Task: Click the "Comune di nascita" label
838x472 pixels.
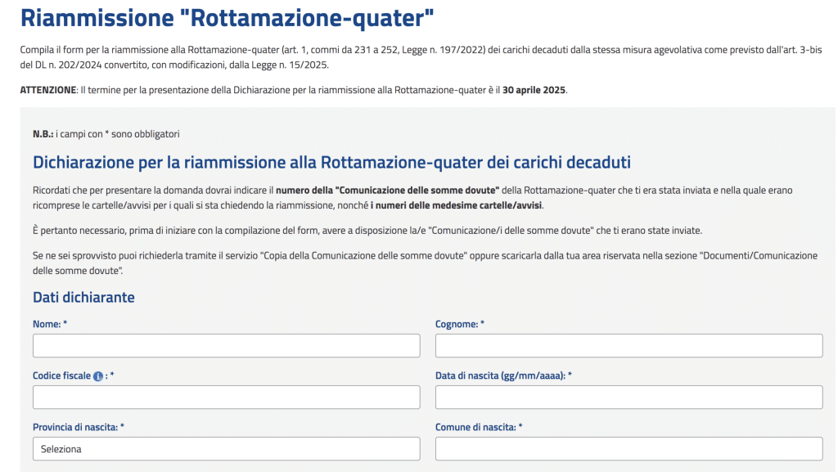Action: 476,428
